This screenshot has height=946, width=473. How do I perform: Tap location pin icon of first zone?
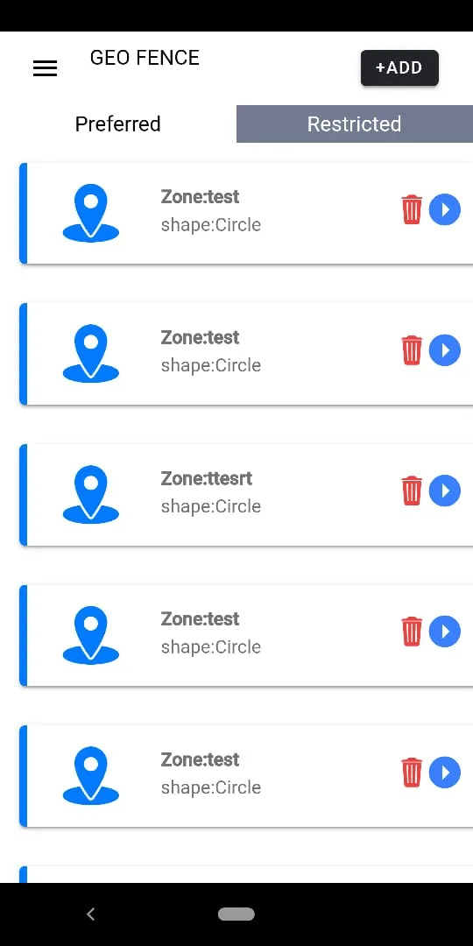(90, 213)
